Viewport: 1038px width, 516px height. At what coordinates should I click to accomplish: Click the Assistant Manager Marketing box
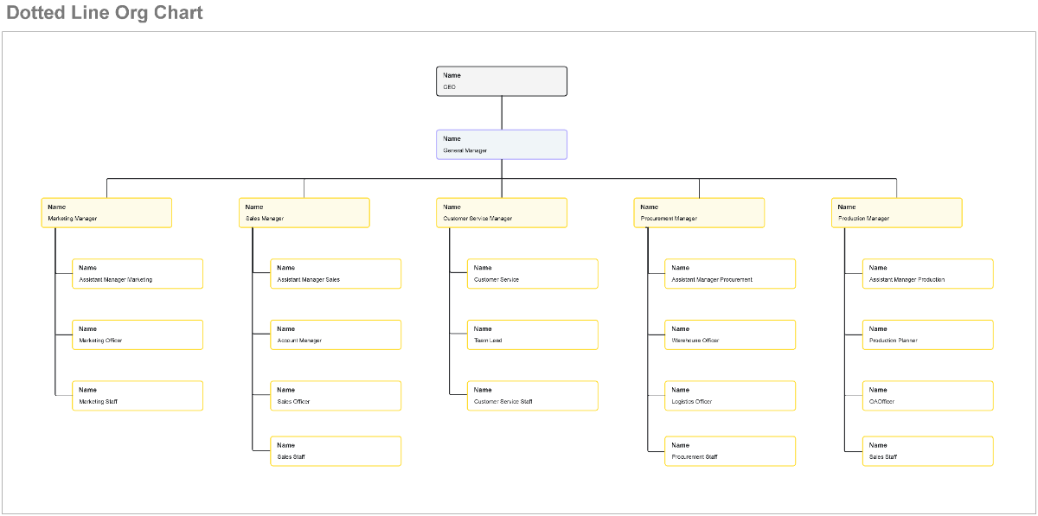pyautogui.click(x=138, y=273)
